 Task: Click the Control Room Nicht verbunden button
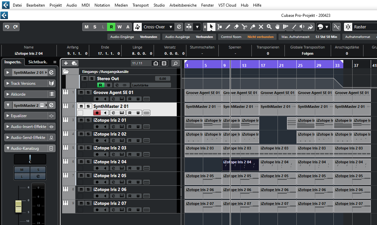pos(247,37)
